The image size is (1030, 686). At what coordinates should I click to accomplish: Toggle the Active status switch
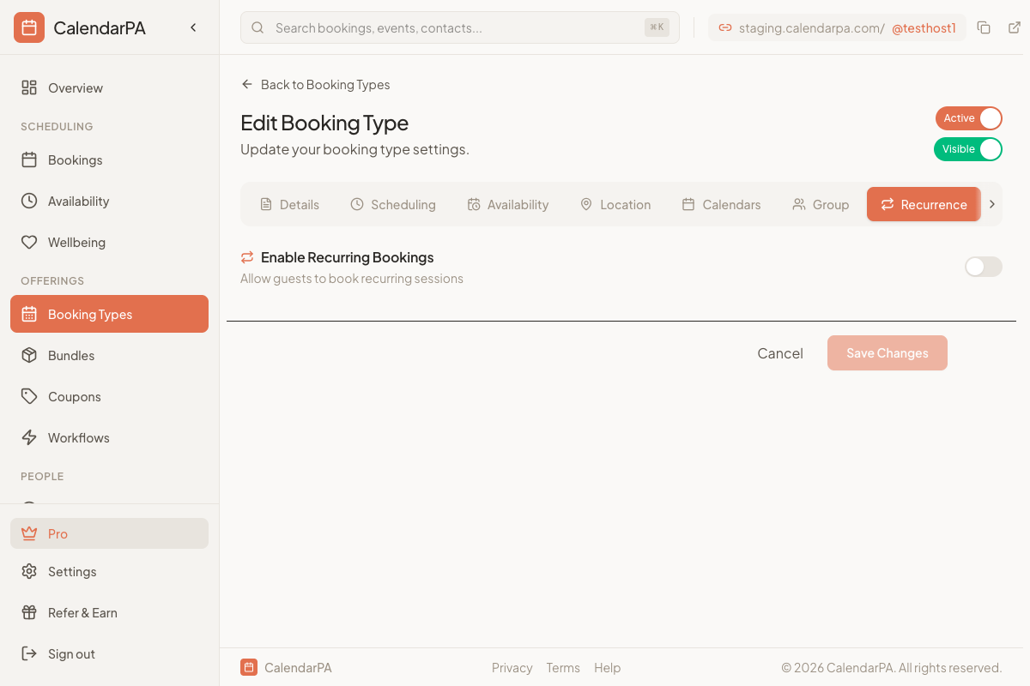[968, 118]
